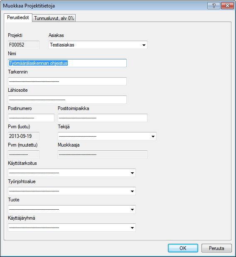Open the Tekijä dropdown list
The height and width of the screenshot is (257, 236).
coord(153,136)
